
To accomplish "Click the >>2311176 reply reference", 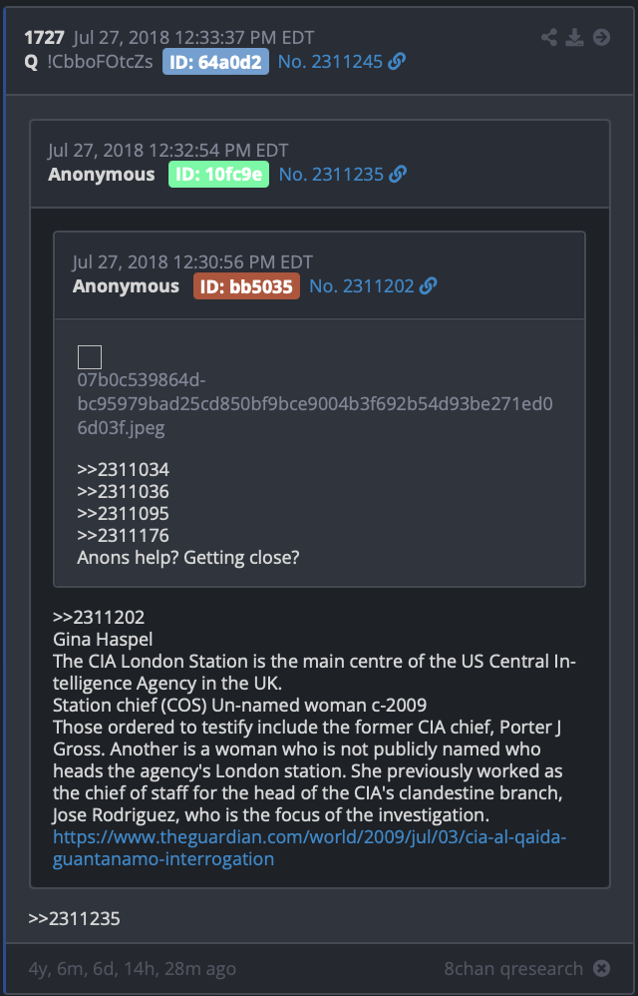I will click(x=123, y=536).
